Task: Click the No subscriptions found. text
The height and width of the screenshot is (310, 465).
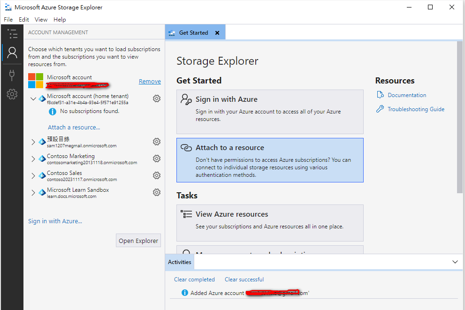Action: [90, 111]
